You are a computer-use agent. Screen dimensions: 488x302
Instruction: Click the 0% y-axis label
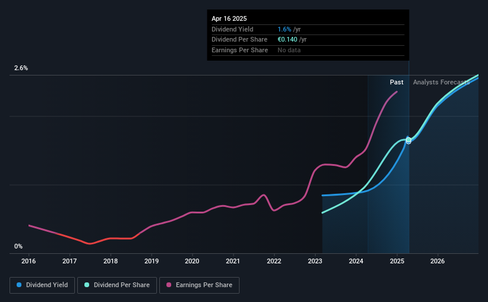pos(18,246)
